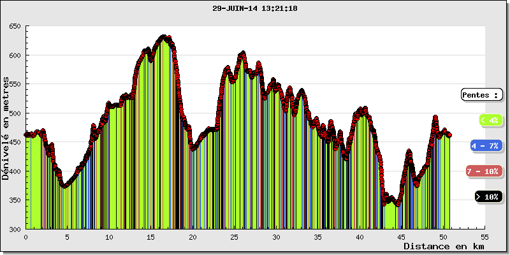Viewport: 510px width, 255px height.
Task: Select the valley bottom near 5 km
Action: [x=64, y=186]
